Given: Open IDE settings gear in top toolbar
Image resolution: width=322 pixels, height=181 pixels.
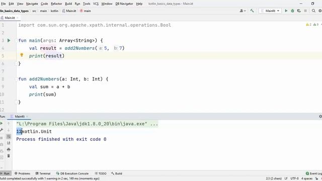Looking at the screenshot, I should (320, 11).
